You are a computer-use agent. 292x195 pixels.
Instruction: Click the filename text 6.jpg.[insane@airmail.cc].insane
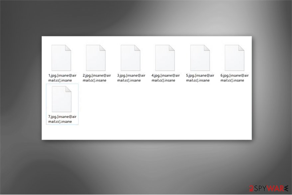click(234, 78)
